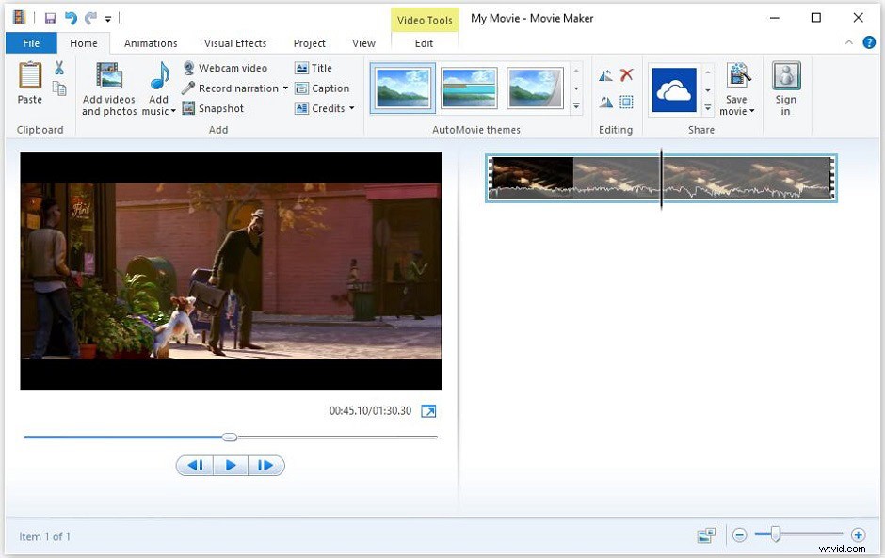Insert a Caption on the clip
This screenshot has width=885, height=558.
tap(324, 88)
